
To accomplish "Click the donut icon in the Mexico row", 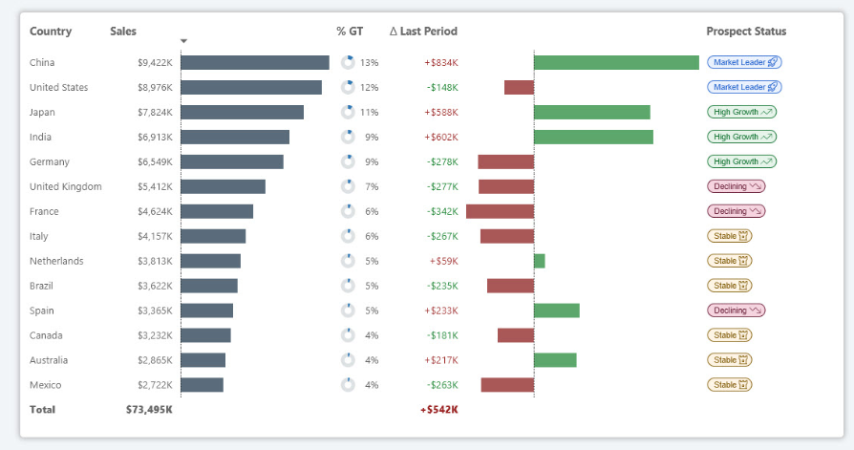I will (348, 385).
